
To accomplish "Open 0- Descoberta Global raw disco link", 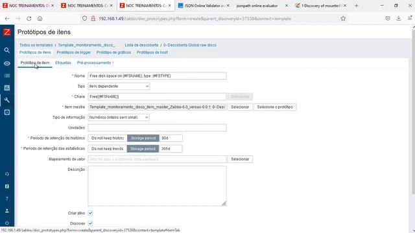I will coord(190,45).
